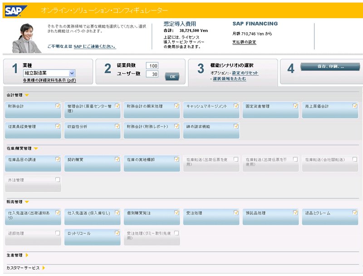Viewport: 363px width, 276px height.
Task: Click the 月額 710,746 Yen から text
Action: [x=252, y=34]
